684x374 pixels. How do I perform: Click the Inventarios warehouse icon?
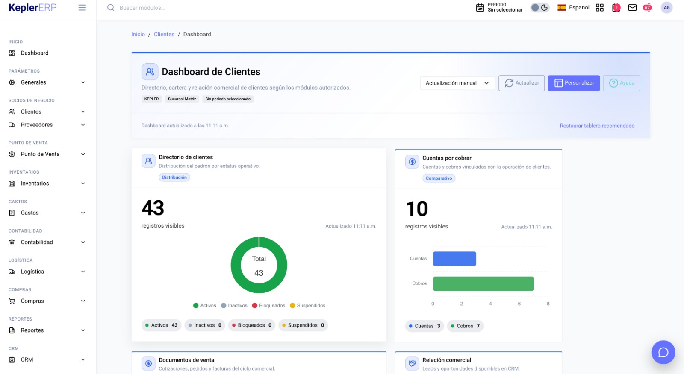click(12, 184)
